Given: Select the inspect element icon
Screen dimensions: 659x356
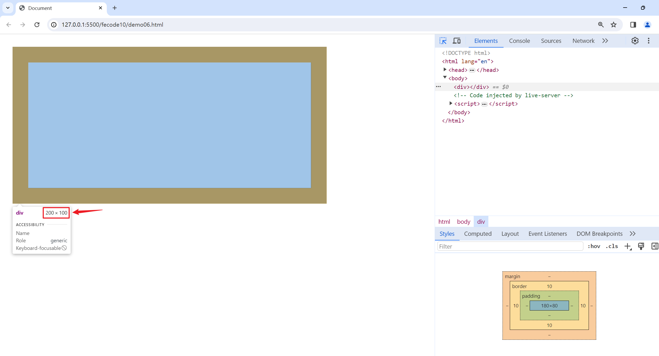Looking at the screenshot, I should click(443, 40).
